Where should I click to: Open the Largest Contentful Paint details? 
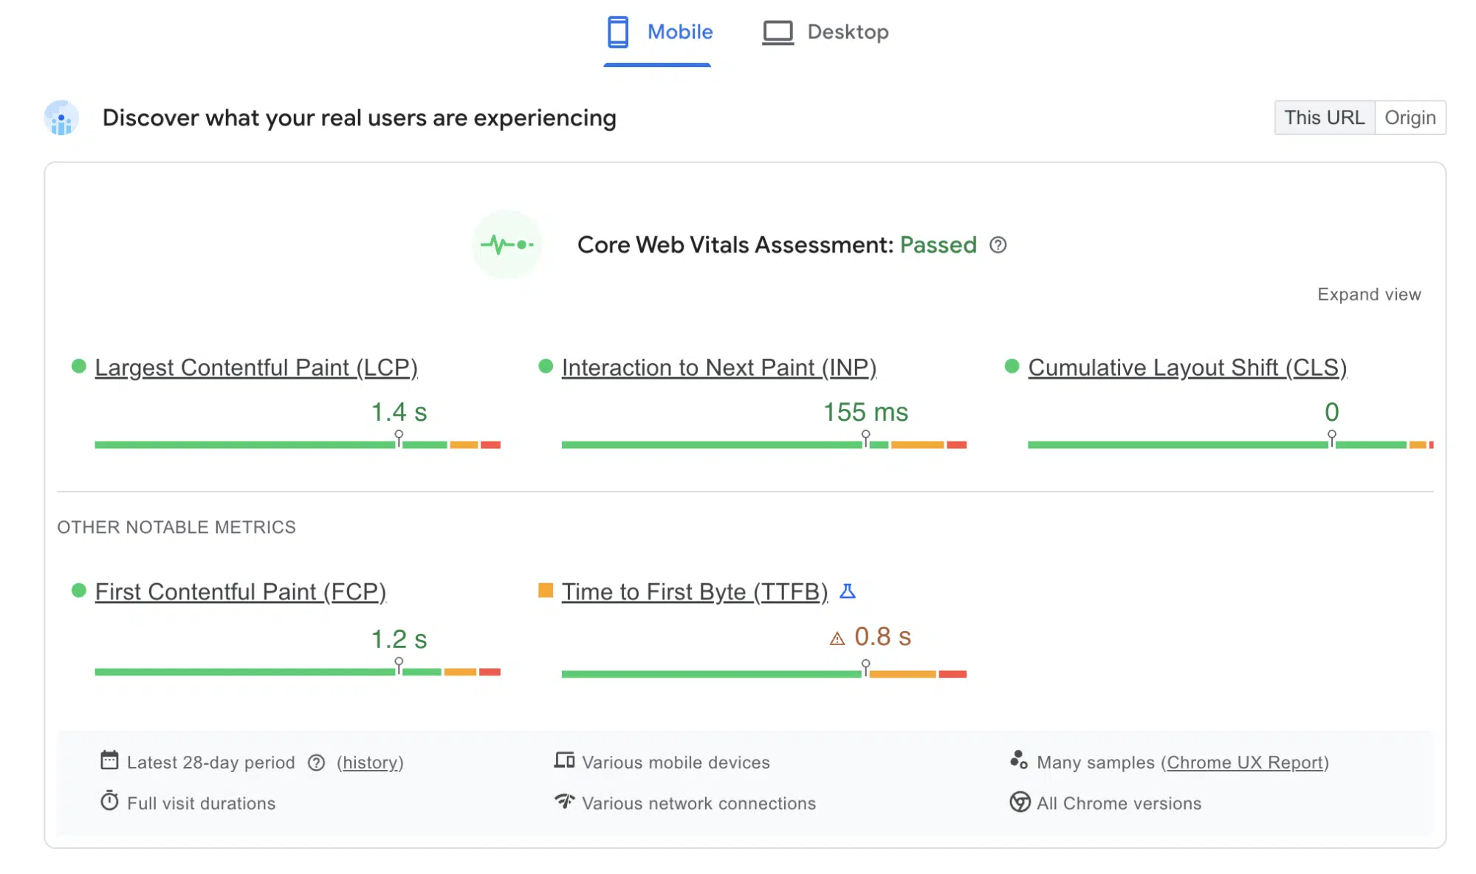pos(255,367)
